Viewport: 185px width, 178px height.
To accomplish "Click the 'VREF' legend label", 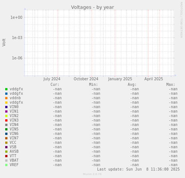I will tap(14, 165).
